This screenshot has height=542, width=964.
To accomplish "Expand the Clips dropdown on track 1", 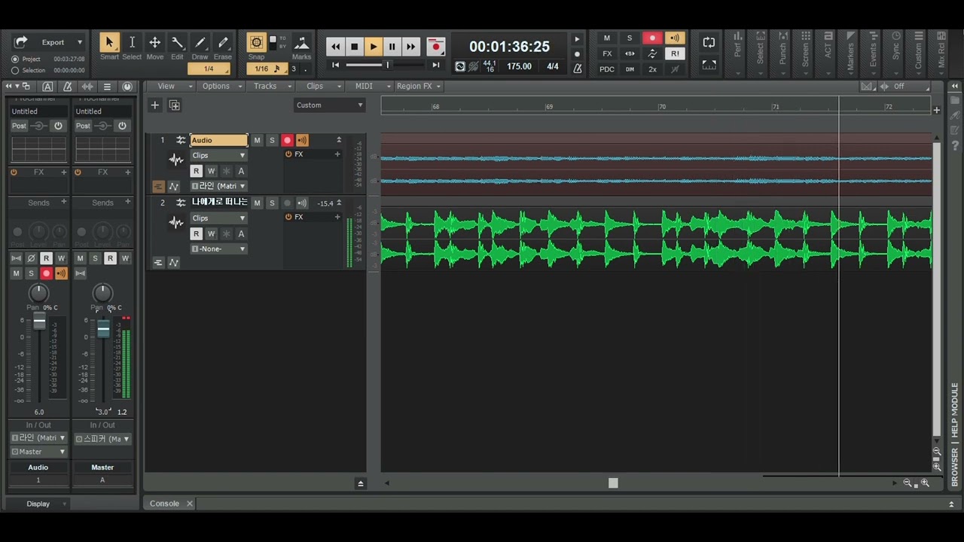I will pos(218,156).
